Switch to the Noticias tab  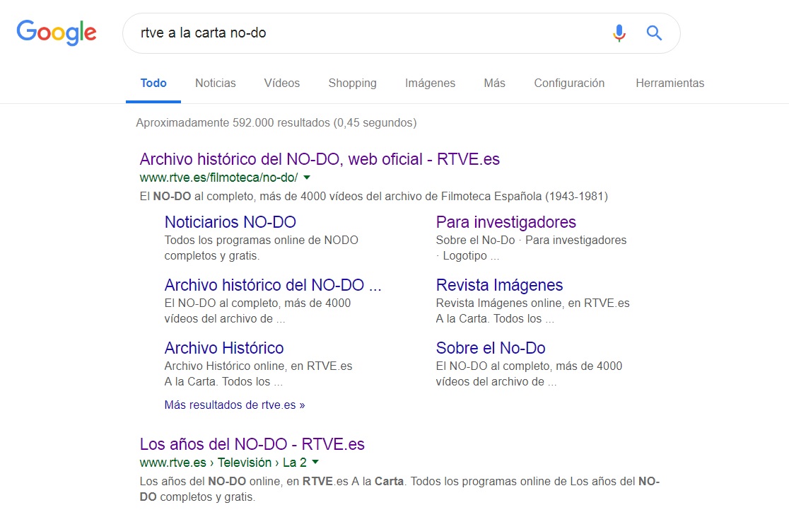(x=216, y=83)
